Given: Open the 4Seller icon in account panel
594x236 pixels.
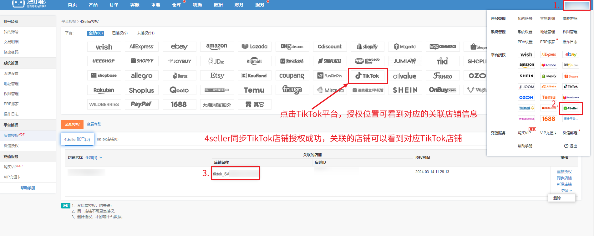Looking at the screenshot, I should pyautogui.click(x=571, y=108).
